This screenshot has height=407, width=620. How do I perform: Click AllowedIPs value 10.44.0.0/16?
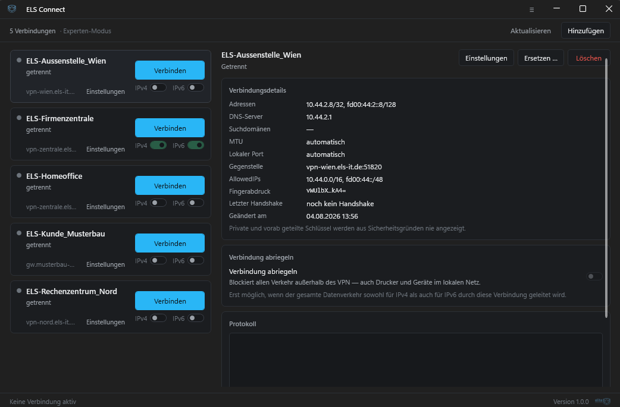click(x=324, y=179)
